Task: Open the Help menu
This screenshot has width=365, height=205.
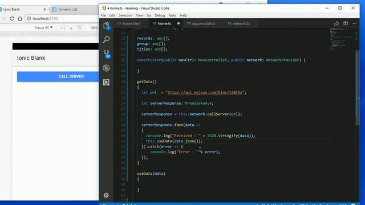Action: tap(184, 15)
